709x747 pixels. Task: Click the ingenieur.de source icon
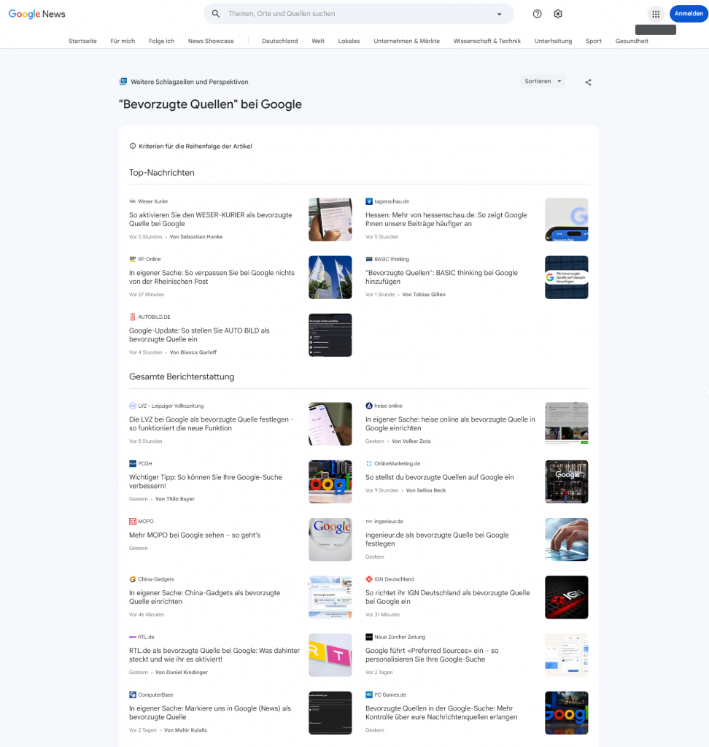tap(369, 521)
